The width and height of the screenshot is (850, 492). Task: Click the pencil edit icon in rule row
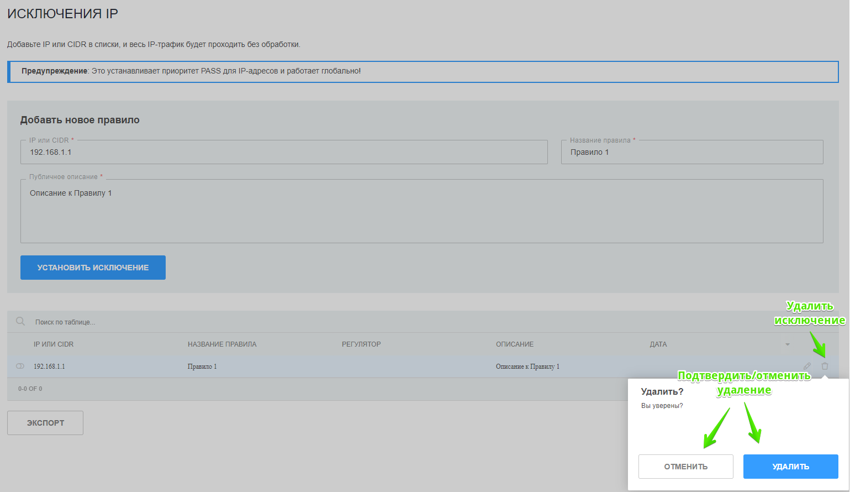point(807,366)
